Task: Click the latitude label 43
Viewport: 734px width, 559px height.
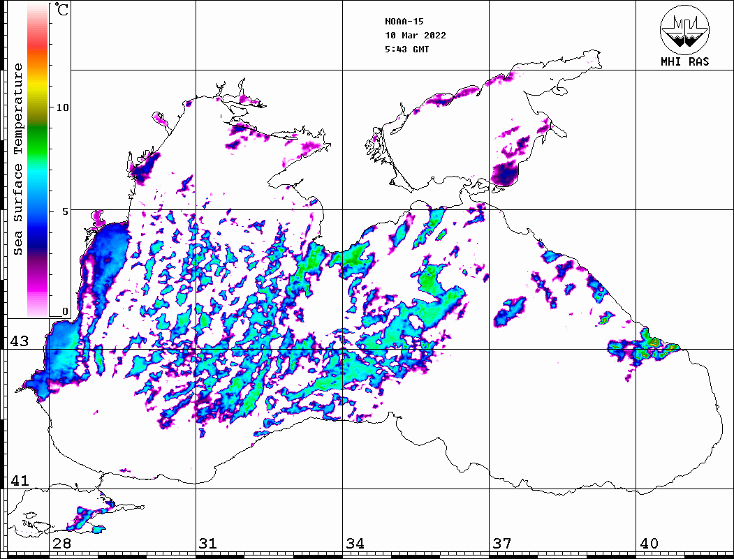Action: tap(19, 341)
